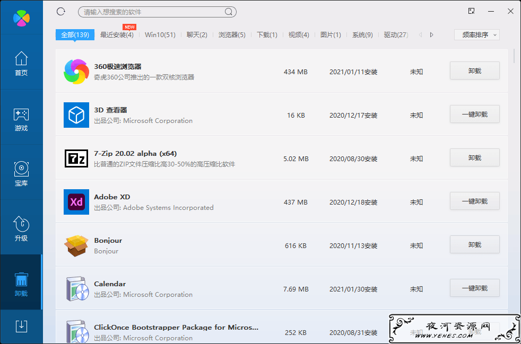
Task: Click the refresh icon beside search box
Action: [61, 12]
